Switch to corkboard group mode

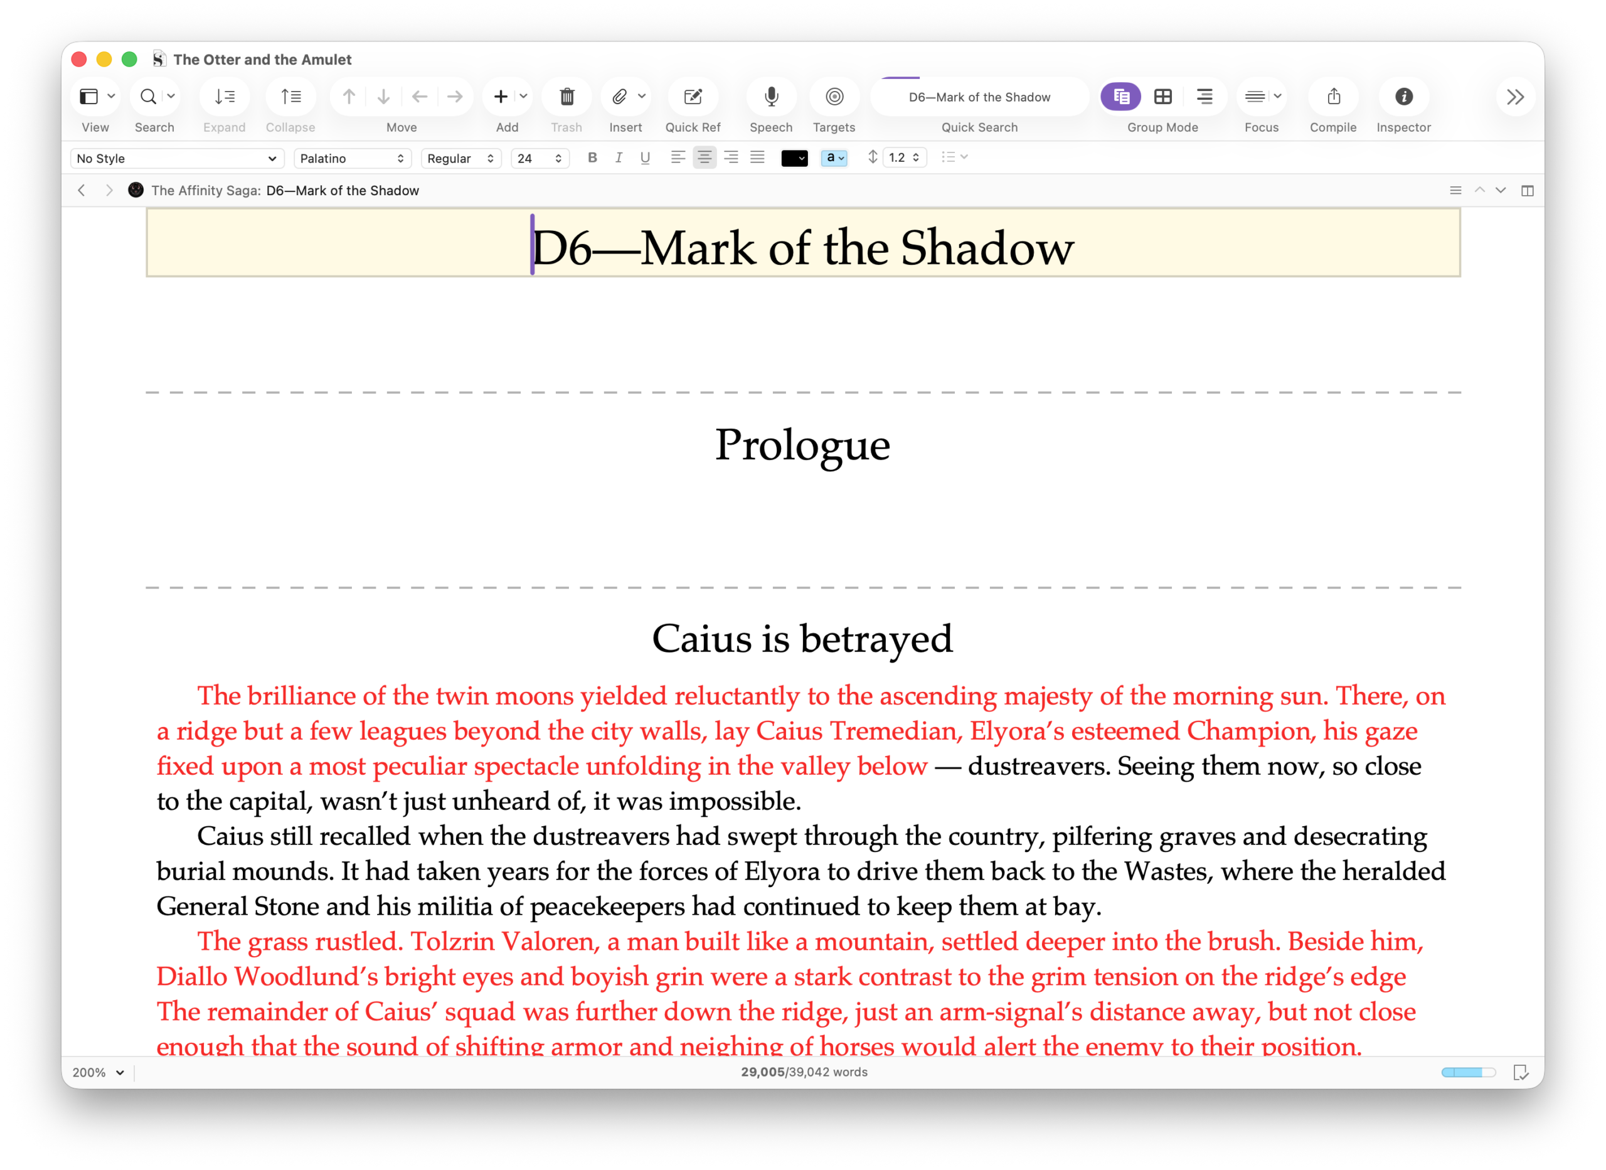1162,97
